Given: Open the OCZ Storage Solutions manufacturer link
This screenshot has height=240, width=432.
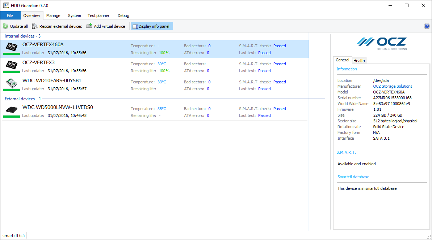Looking at the screenshot, I should [x=393, y=86].
